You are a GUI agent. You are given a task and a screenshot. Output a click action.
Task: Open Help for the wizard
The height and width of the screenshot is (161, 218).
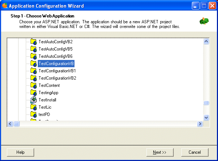20,152
